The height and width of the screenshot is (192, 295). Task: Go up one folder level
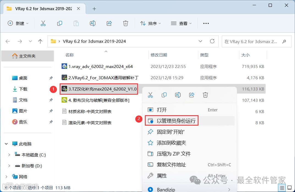pyautogui.click(x=40, y=41)
